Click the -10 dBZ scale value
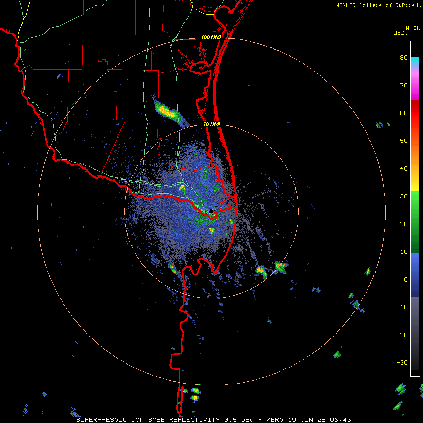The image size is (423, 423). pyautogui.click(x=402, y=307)
